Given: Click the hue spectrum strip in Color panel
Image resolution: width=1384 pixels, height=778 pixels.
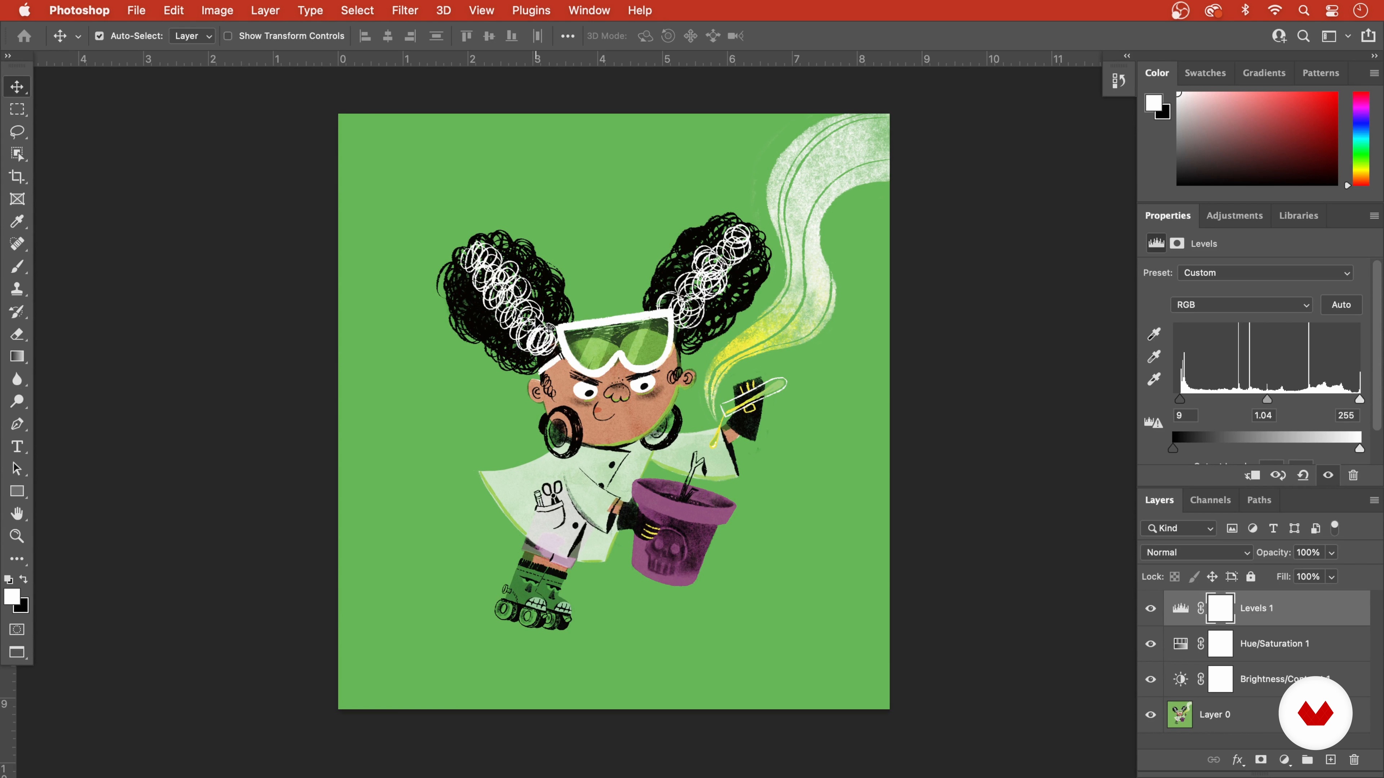Looking at the screenshot, I should (1361, 139).
